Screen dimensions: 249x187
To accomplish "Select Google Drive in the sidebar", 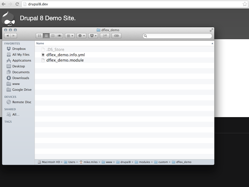I will tap(22, 90).
